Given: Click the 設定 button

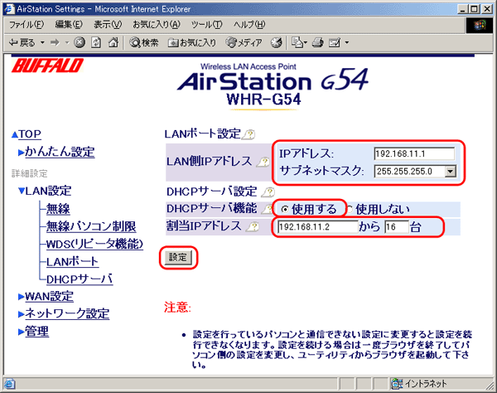Looking at the screenshot, I should coord(178,257).
